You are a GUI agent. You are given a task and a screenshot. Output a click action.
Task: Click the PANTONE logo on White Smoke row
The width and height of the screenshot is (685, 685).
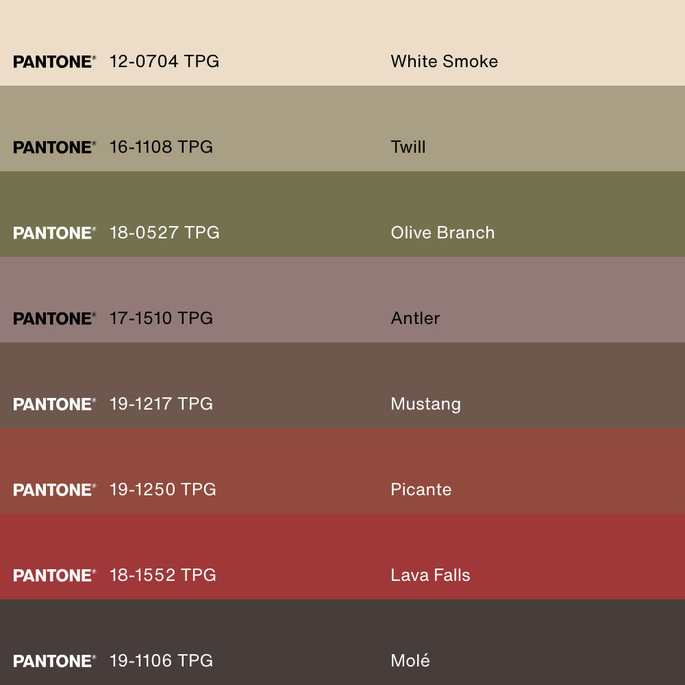(54, 62)
